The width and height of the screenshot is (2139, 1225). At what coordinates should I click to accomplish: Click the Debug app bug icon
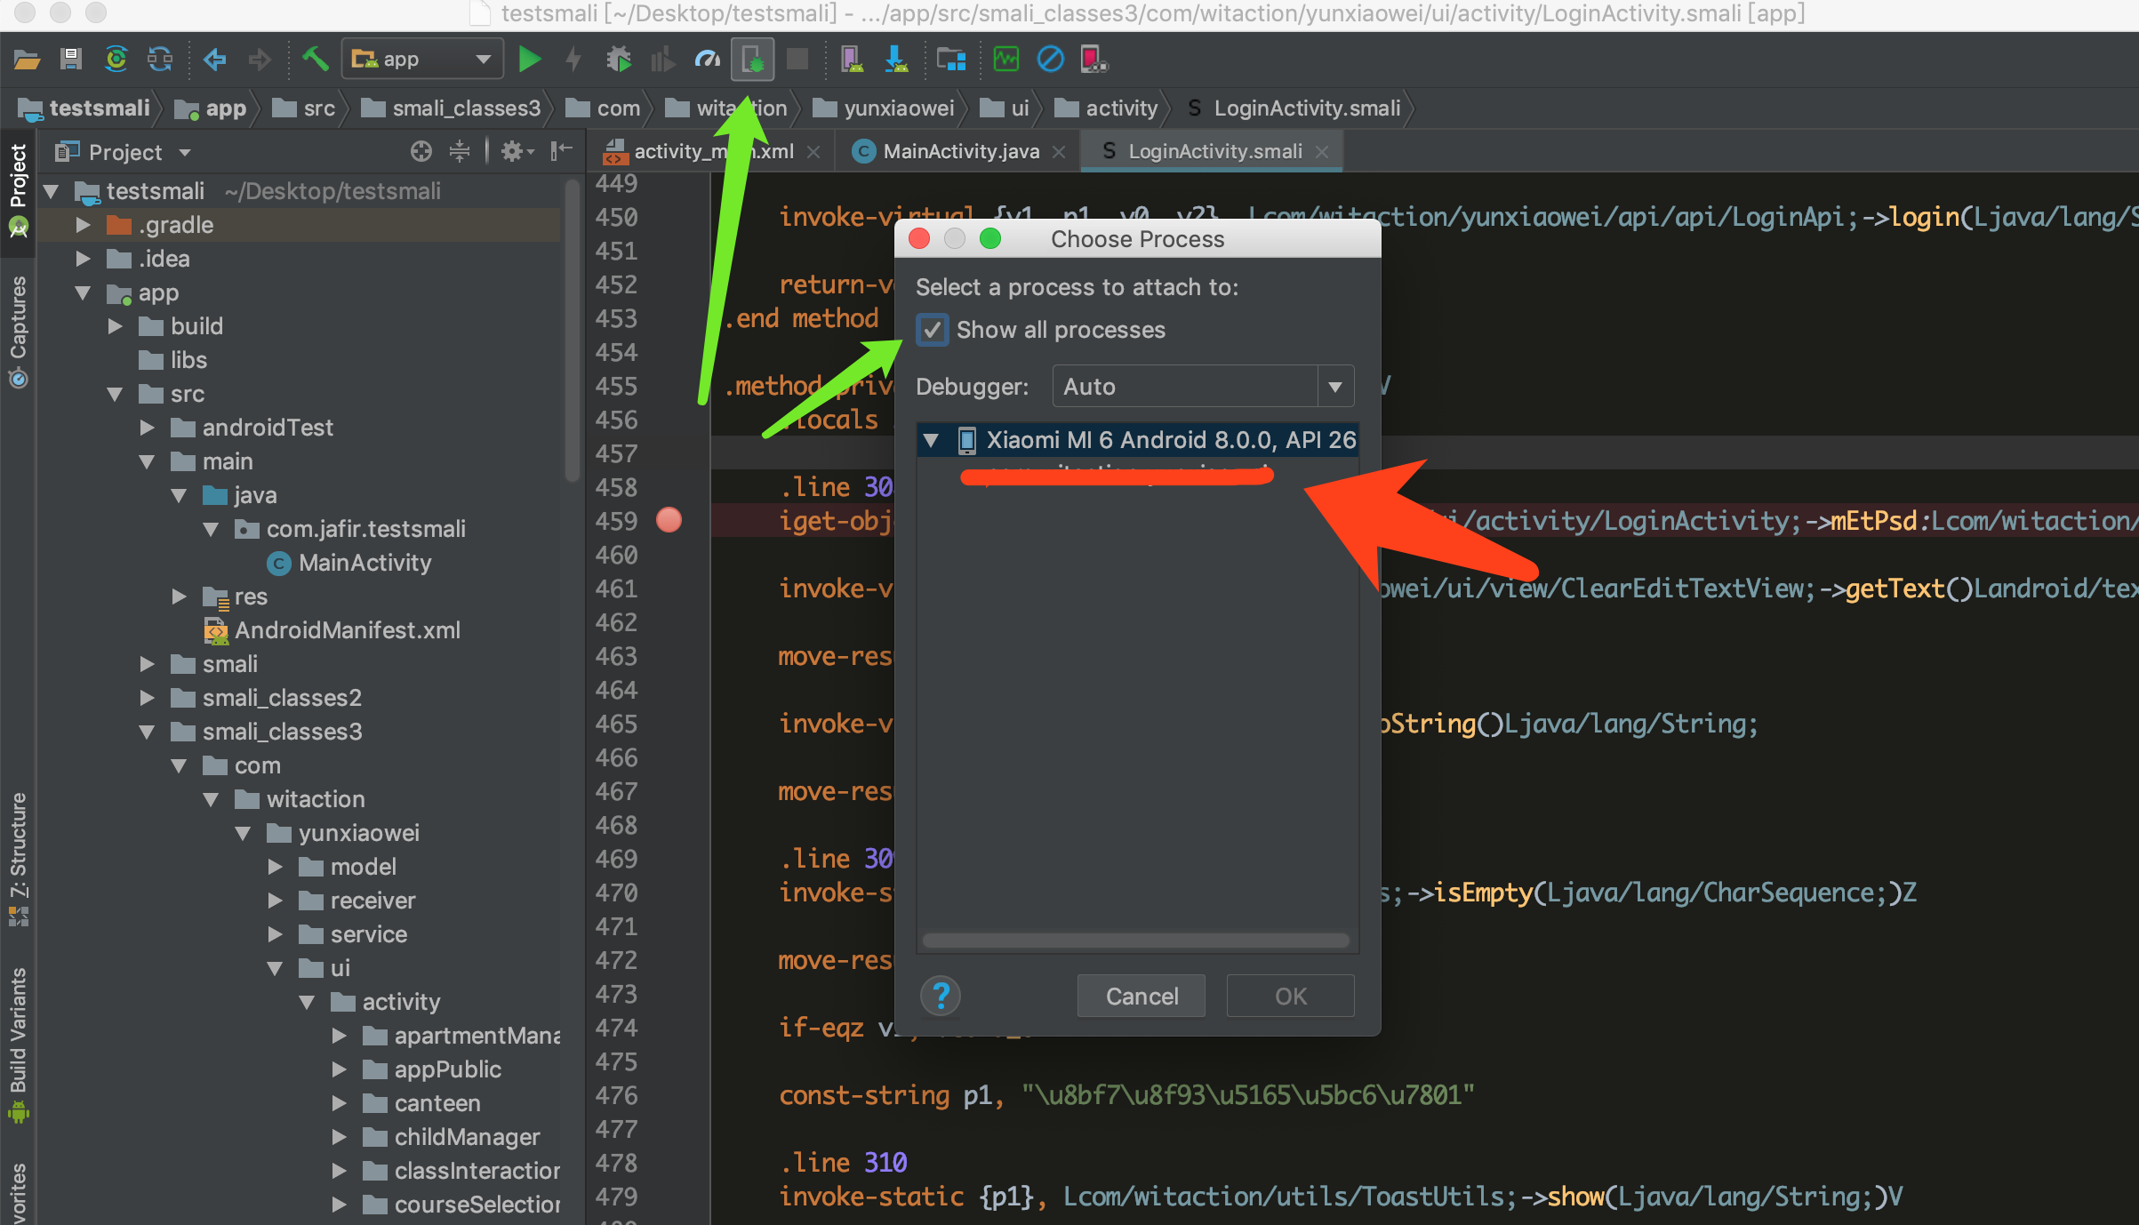618,60
